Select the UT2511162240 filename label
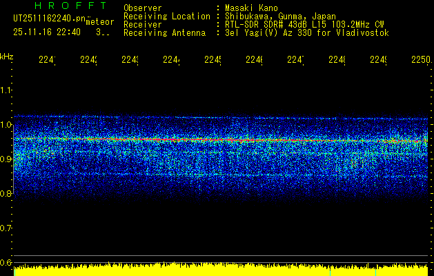The height and width of the screenshot is (276, 434). (x=48, y=19)
